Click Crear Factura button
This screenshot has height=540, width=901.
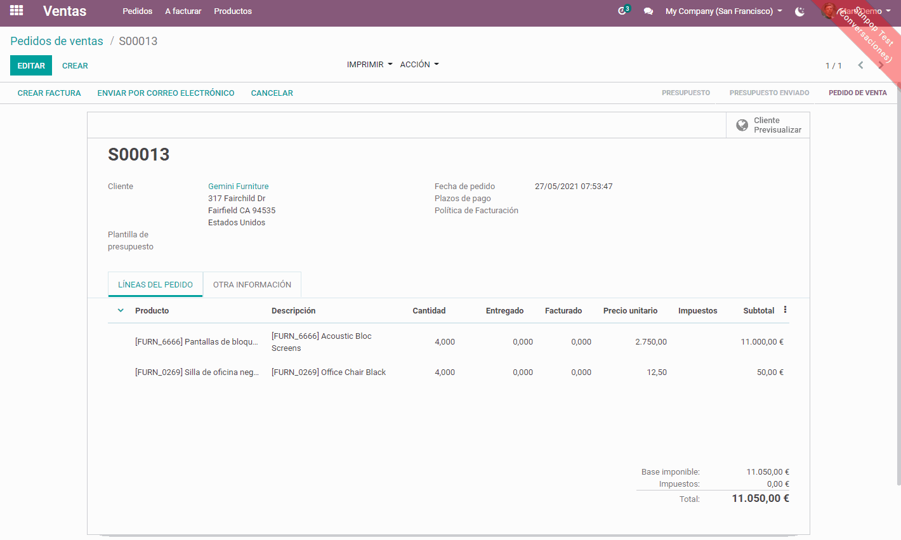coord(49,93)
